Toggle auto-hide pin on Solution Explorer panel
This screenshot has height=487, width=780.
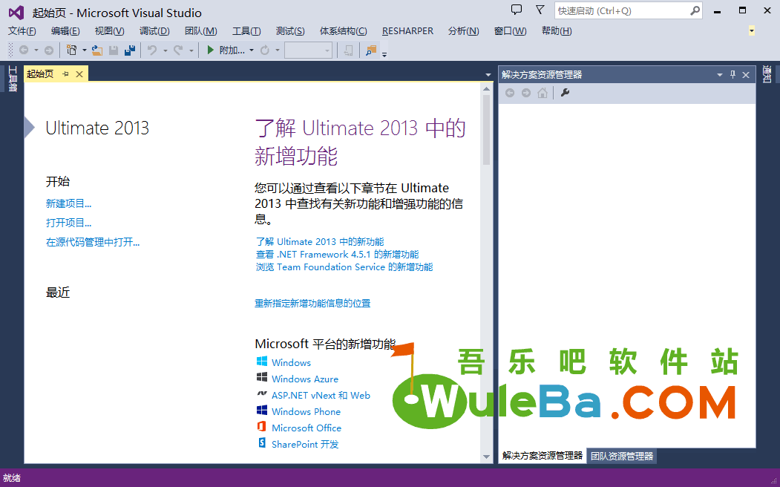(733, 75)
